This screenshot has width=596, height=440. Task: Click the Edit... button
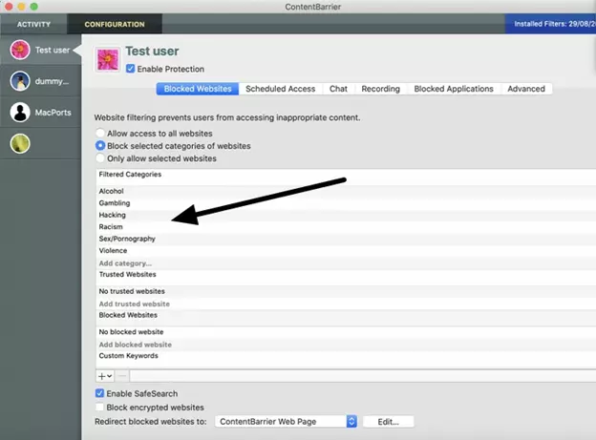387,421
